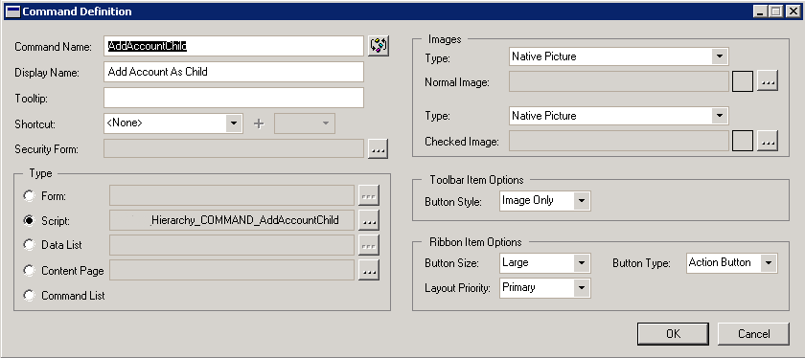Click ellipsis button next to Data List
The height and width of the screenshot is (358, 805).
[369, 245]
